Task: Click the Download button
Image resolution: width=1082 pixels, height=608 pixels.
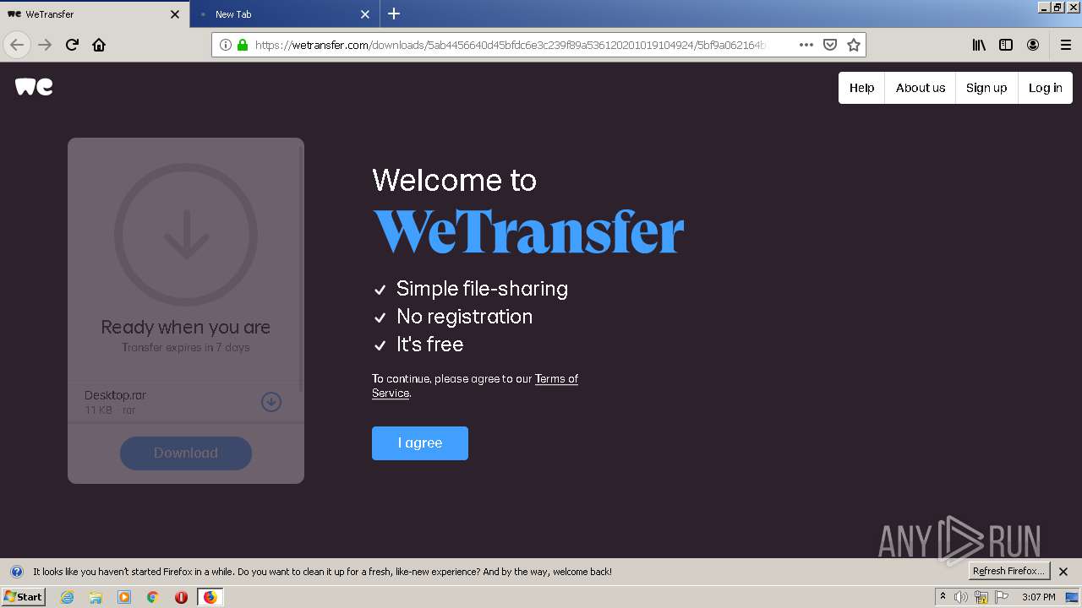Action: click(x=186, y=453)
